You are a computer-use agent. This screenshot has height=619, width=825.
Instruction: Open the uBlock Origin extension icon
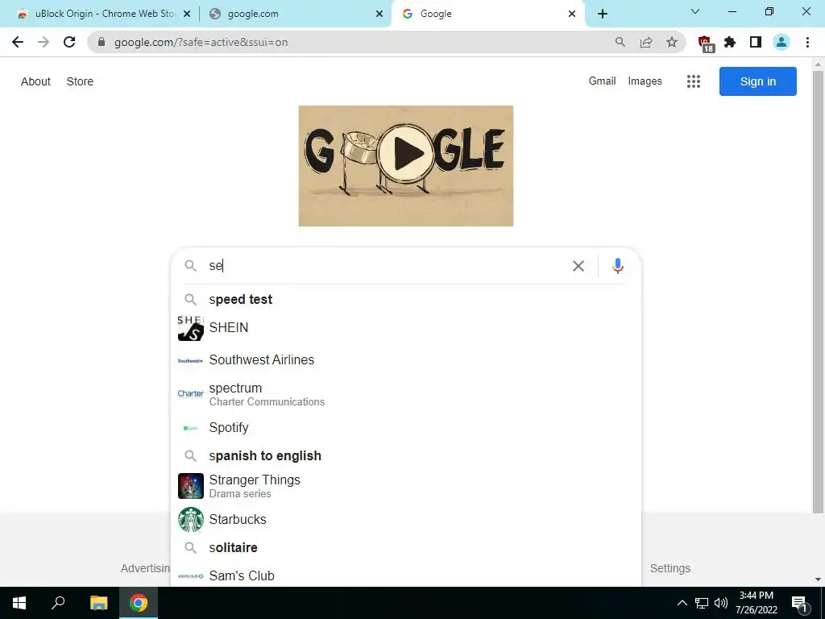[x=705, y=44]
